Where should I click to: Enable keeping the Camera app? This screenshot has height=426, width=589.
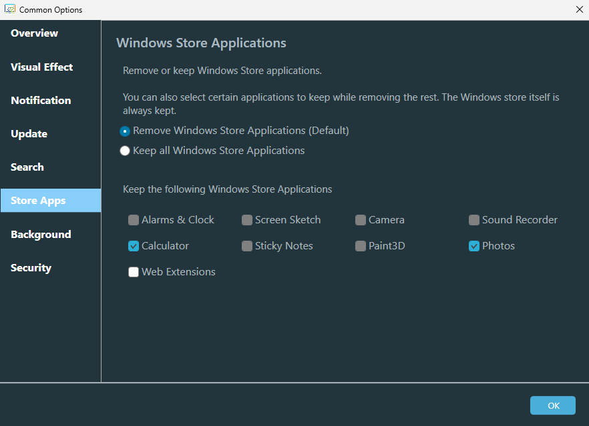[361, 220]
